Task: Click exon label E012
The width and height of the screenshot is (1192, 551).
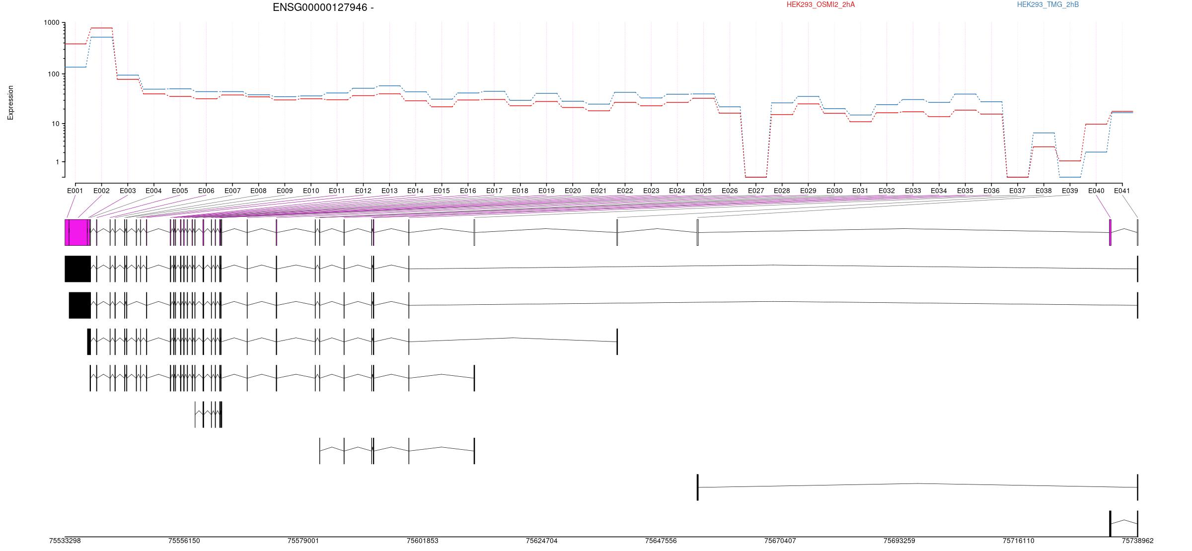Action: pos(363,191)
